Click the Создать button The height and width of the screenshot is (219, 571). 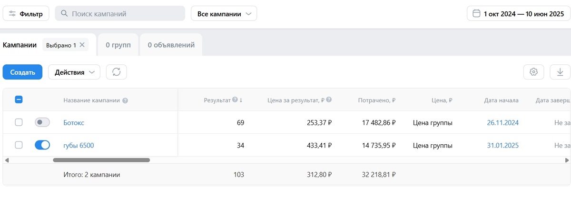click(x=23, y=72)
